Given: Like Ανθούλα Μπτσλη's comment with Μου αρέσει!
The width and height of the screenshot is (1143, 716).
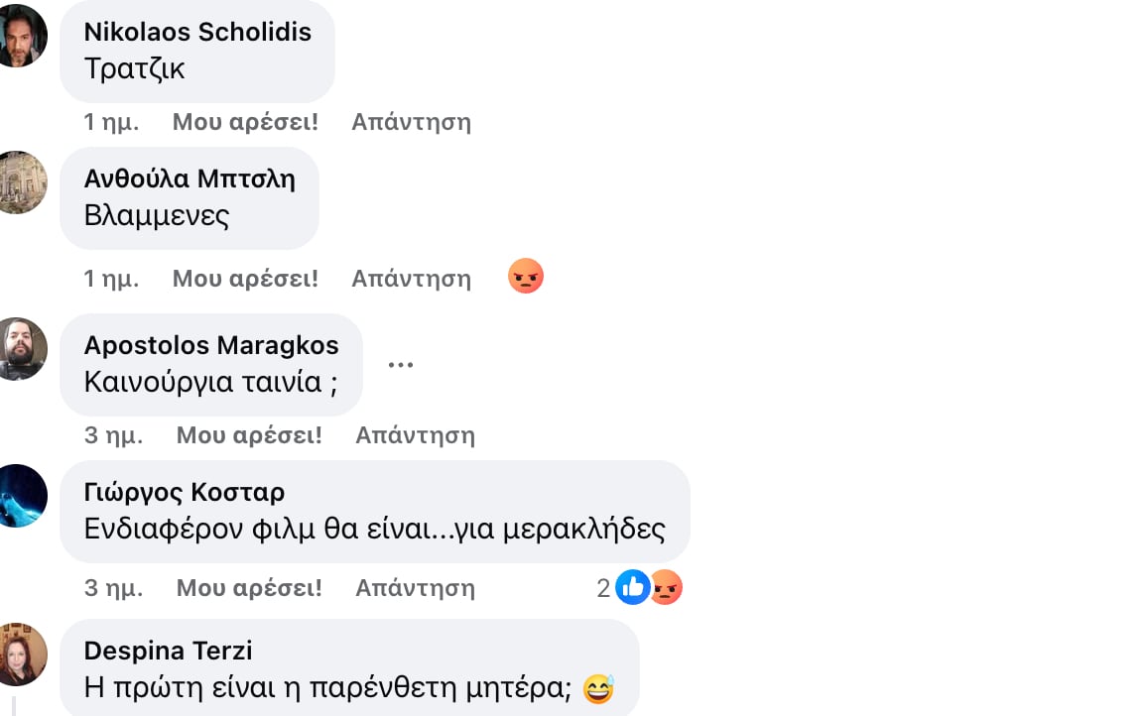Looking at the screenshot, I should point(245,279).
